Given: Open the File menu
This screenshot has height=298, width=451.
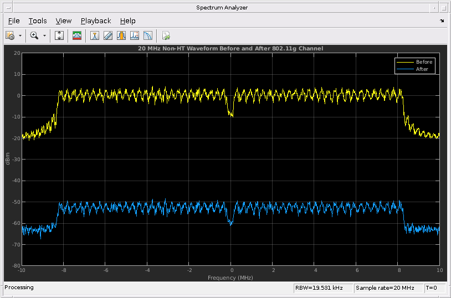Looking at the screenshot, I should coord(14,20).
